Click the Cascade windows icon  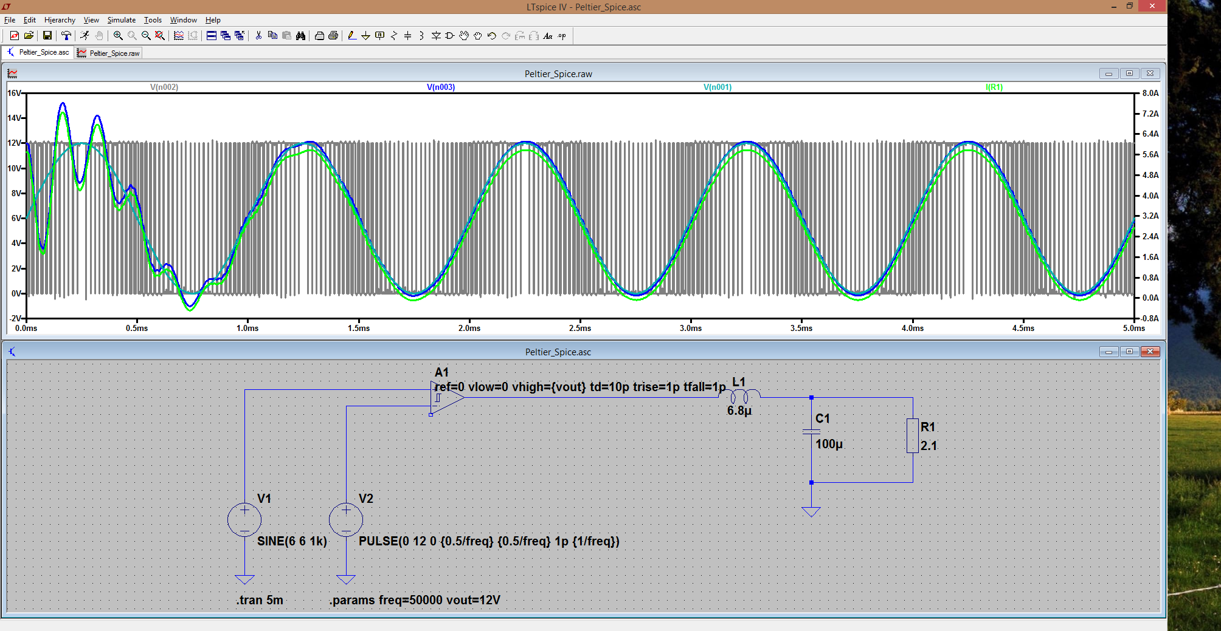coord(226,36)
